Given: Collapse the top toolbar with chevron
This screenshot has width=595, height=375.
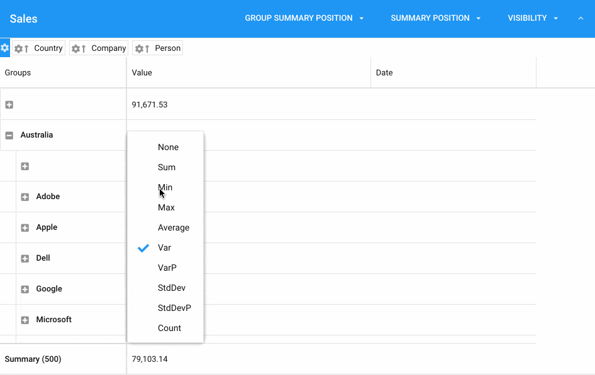Looking at the screenshot, I should coord(581,18).
